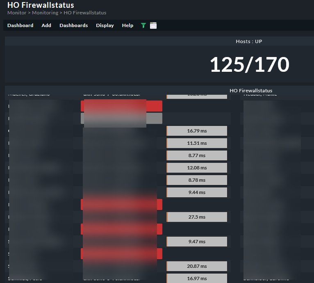
Task: Click the HO Firewallstatus dashlet header
Action: 251,91
